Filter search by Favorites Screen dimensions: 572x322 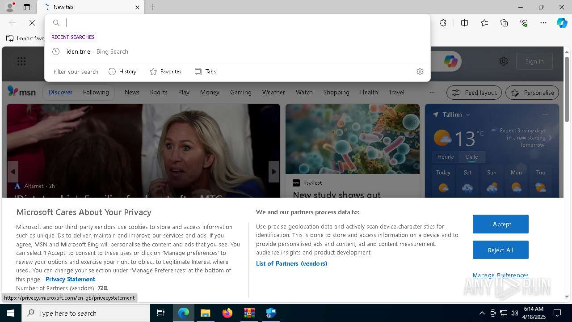click(x=165, y=72)
